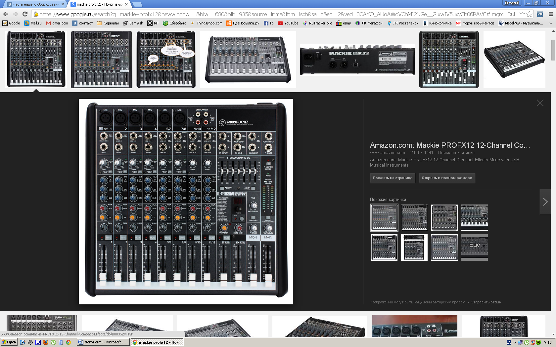This screenshot has height=347, width=556.
Task: Open the ГдеПосылка.ру bookmark
Action: (x=243, y=23)
